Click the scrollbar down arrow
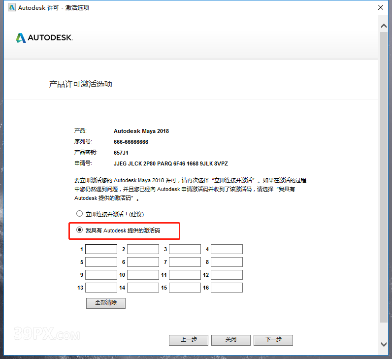This screenshot has width=392, height=359. click(x=384, y=344)
